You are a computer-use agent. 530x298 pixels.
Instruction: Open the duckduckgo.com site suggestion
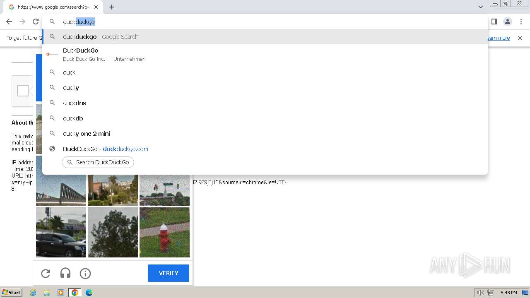(265, 149)
